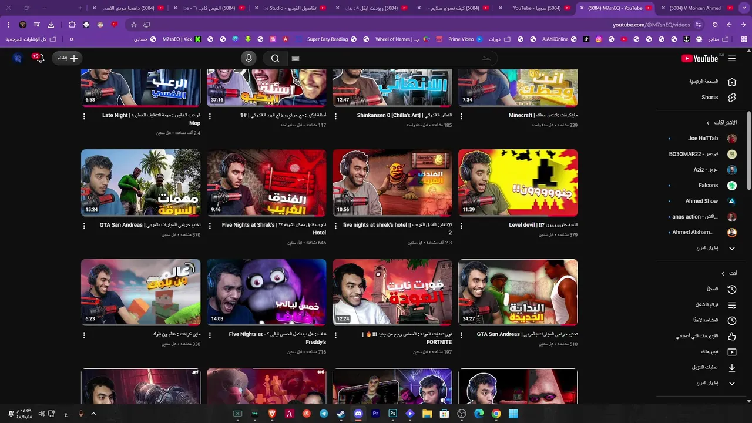This screenshot has height=423, width=752.
Task: Open Falcons channel subscription
Action: click(702, 186)
